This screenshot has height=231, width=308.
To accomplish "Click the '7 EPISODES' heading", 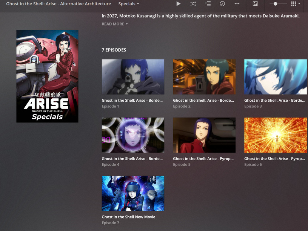I will coord(114,50).
